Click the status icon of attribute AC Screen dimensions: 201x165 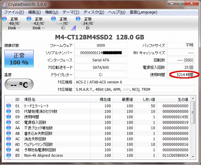9,139
